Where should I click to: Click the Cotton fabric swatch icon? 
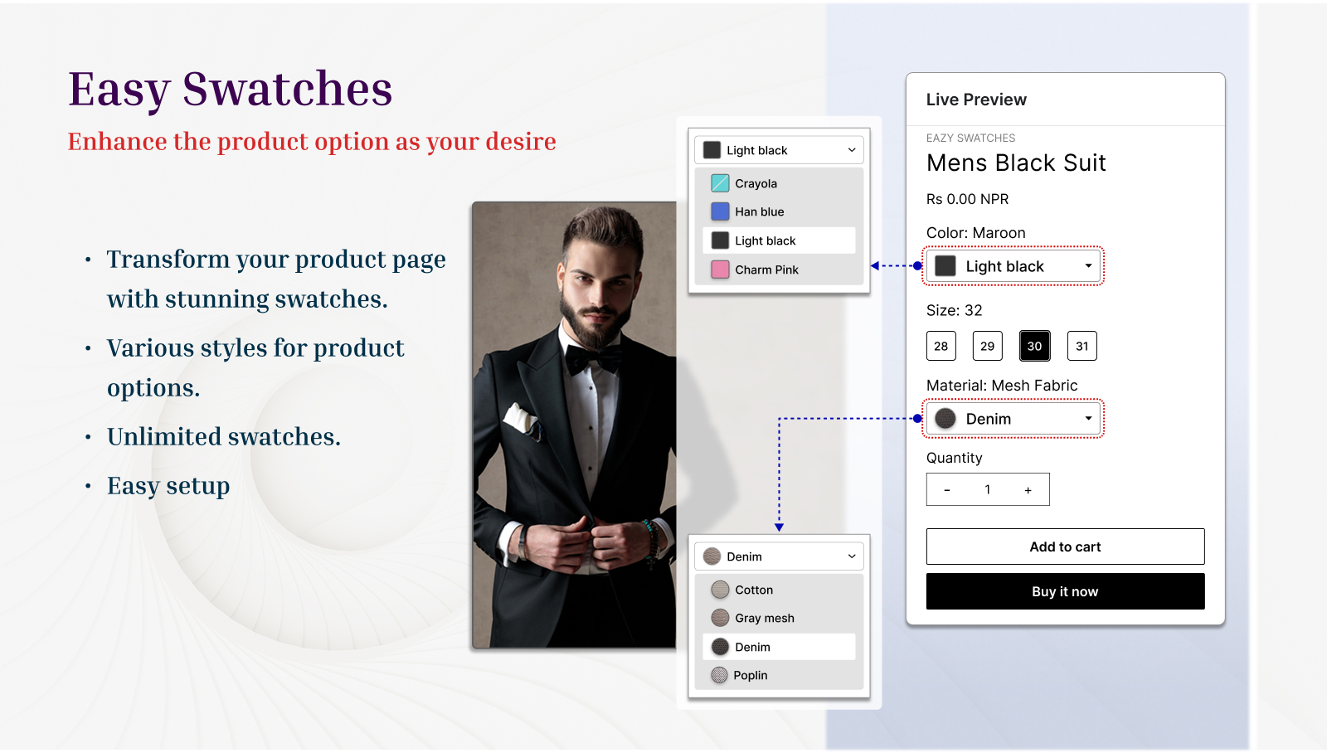tap(720, 590)
